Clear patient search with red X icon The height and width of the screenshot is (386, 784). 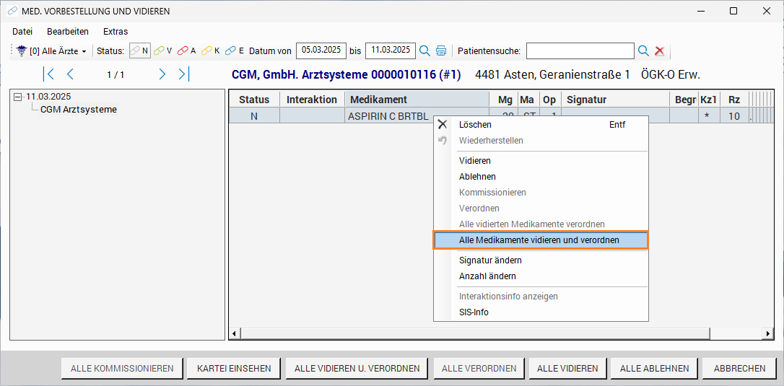659,51
